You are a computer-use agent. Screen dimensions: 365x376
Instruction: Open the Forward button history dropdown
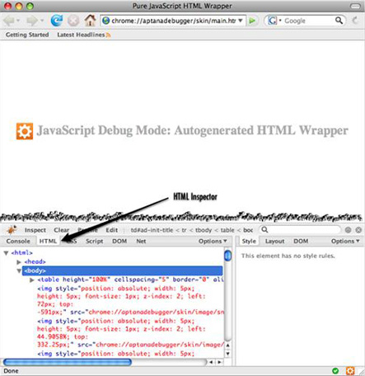pyautogui.click(x=42, y=21)
